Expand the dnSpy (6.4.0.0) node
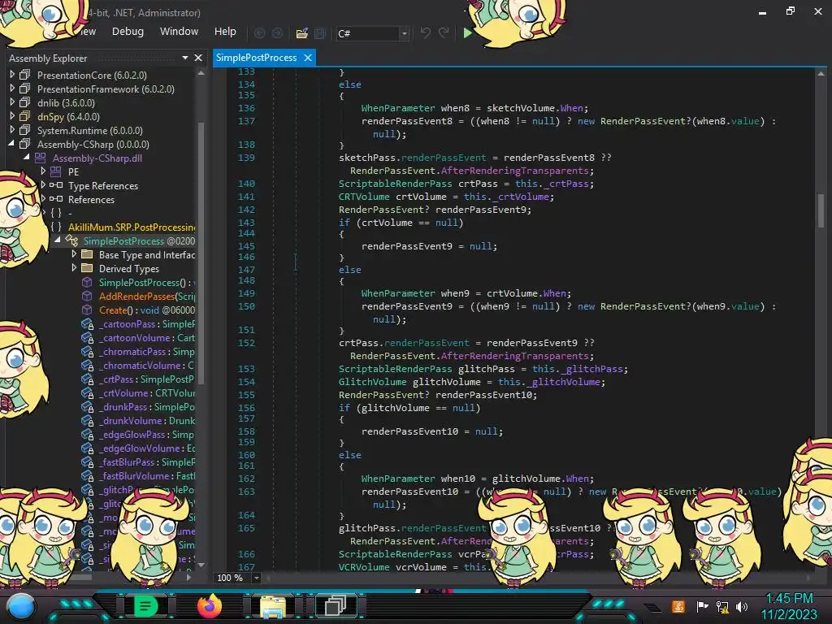The image size is (832, 624). tap(12, 115)
